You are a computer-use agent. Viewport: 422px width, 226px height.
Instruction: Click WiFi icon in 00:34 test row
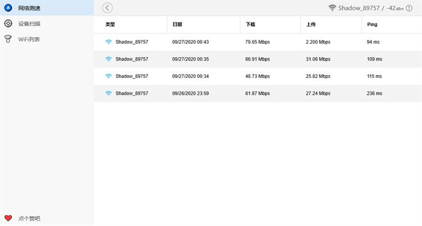click(109, 76)
